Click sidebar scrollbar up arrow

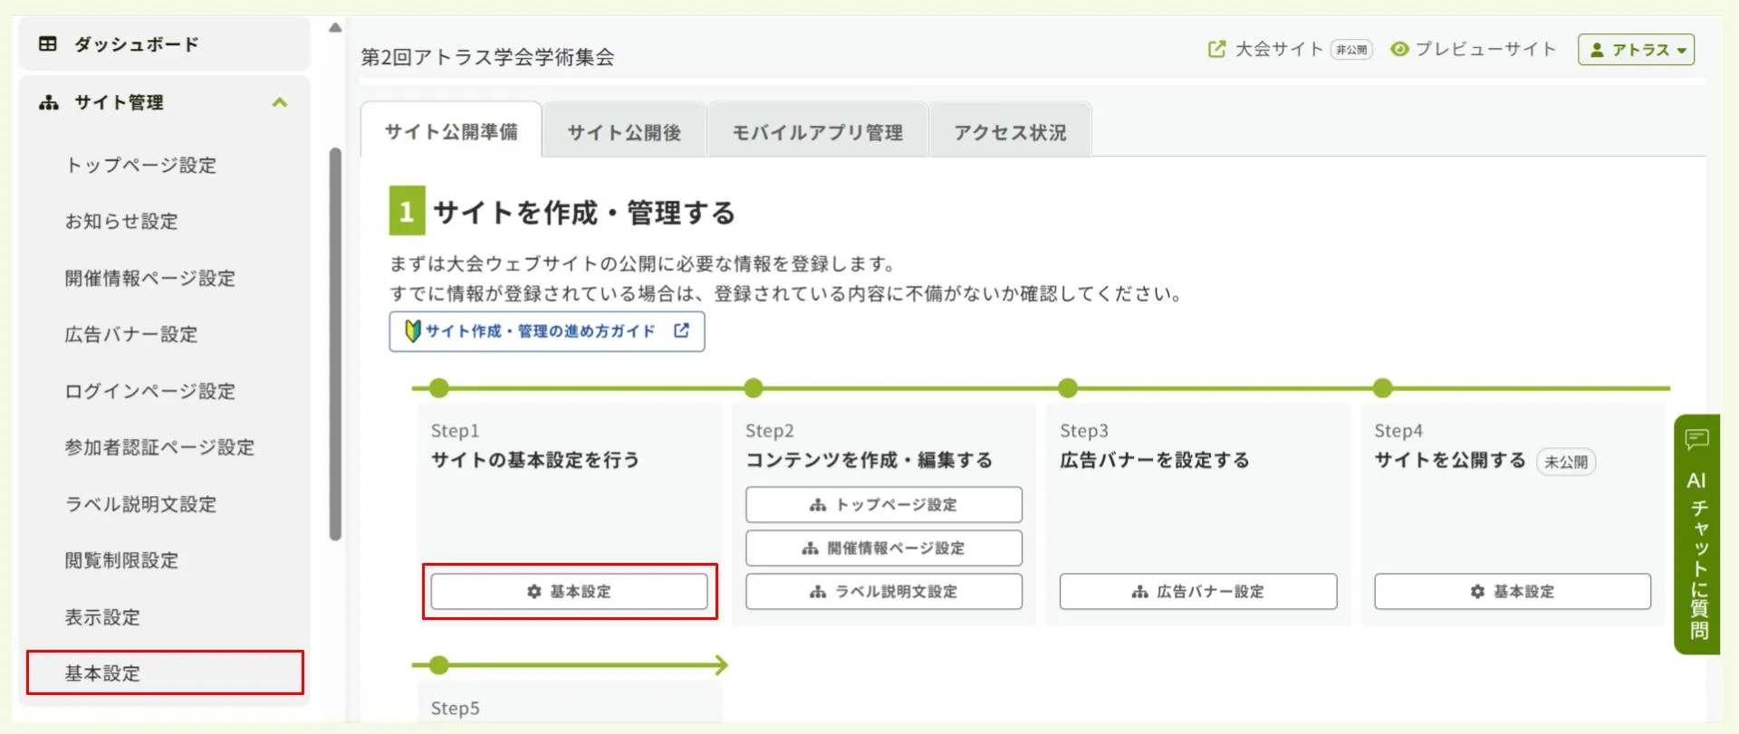click(x=335, y=27)
